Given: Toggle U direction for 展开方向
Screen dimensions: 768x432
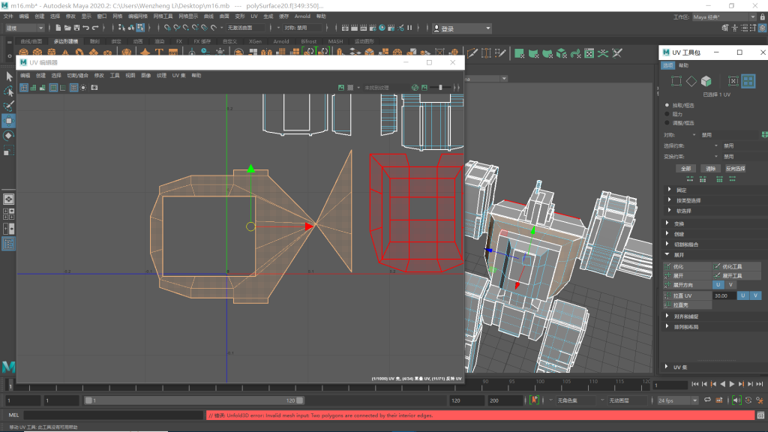Looking at the screenshot, I should (718, 285).
